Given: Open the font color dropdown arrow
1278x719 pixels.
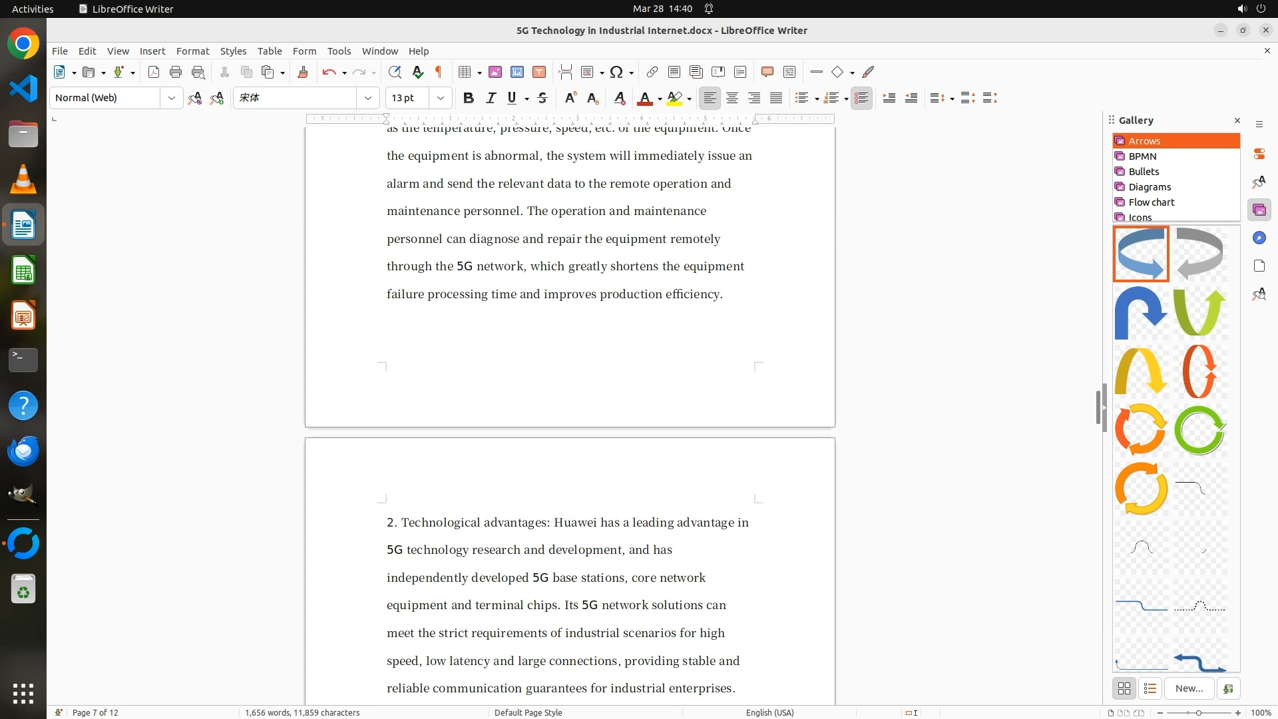Looking at the screenshot, I should (660, 99).
